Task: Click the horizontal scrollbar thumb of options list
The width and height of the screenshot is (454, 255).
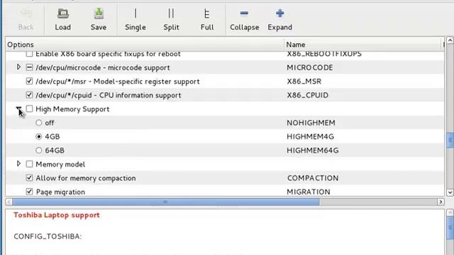Action: coord(165,202)
